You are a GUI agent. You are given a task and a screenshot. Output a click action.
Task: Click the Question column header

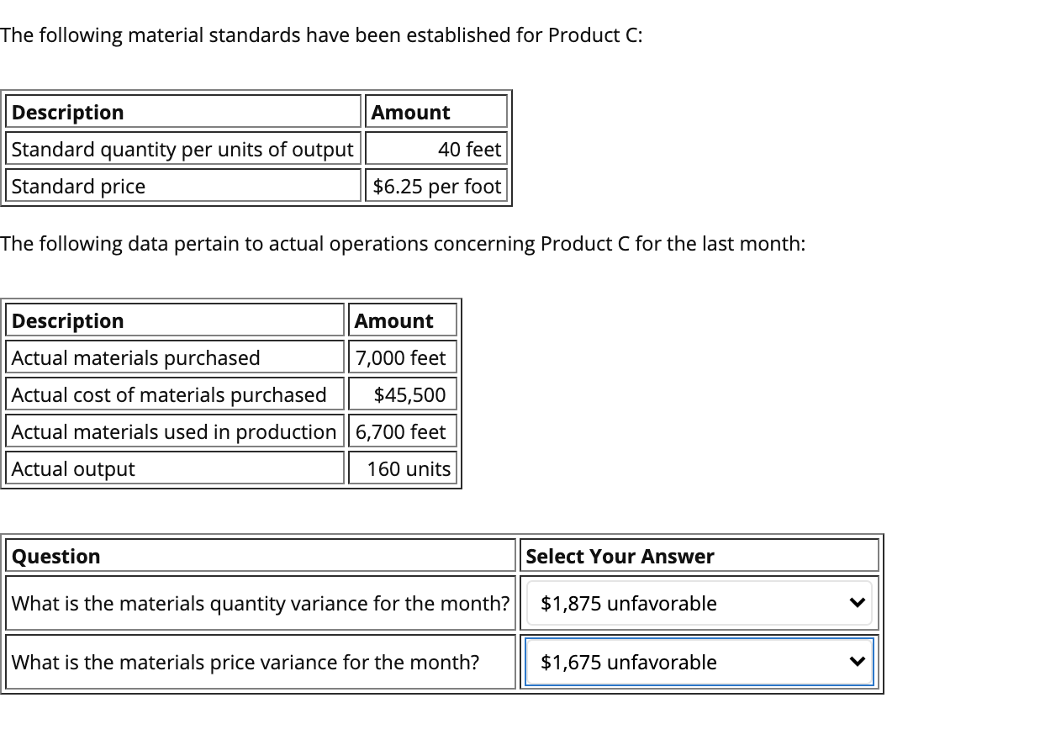(55, 556)
